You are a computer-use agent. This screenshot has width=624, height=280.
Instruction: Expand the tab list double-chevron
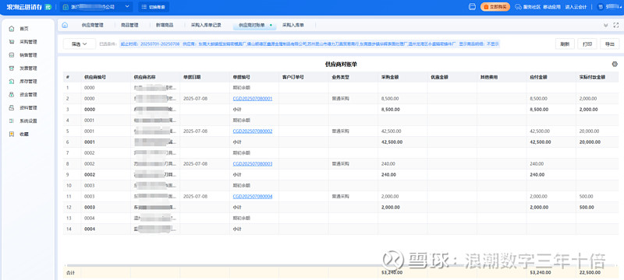[605, 25]
